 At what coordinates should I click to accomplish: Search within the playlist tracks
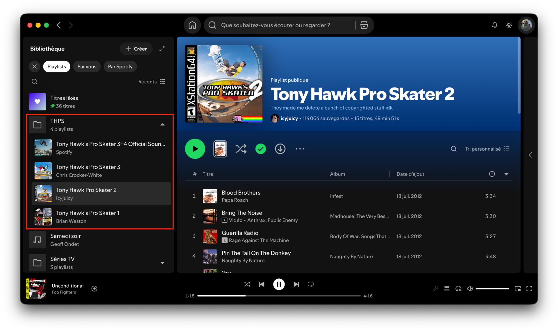453,149
